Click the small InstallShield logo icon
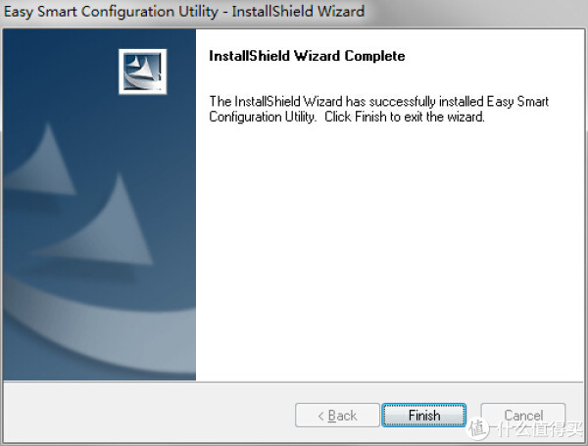The image size is (588, 446). [x=142, y=72]
